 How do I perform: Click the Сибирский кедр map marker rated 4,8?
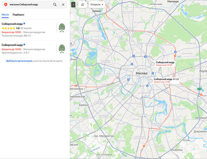[150, 80]
